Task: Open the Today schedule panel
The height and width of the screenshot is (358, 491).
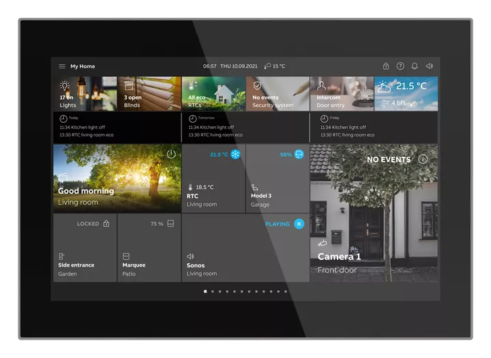Action: click(x=117, y=128)
